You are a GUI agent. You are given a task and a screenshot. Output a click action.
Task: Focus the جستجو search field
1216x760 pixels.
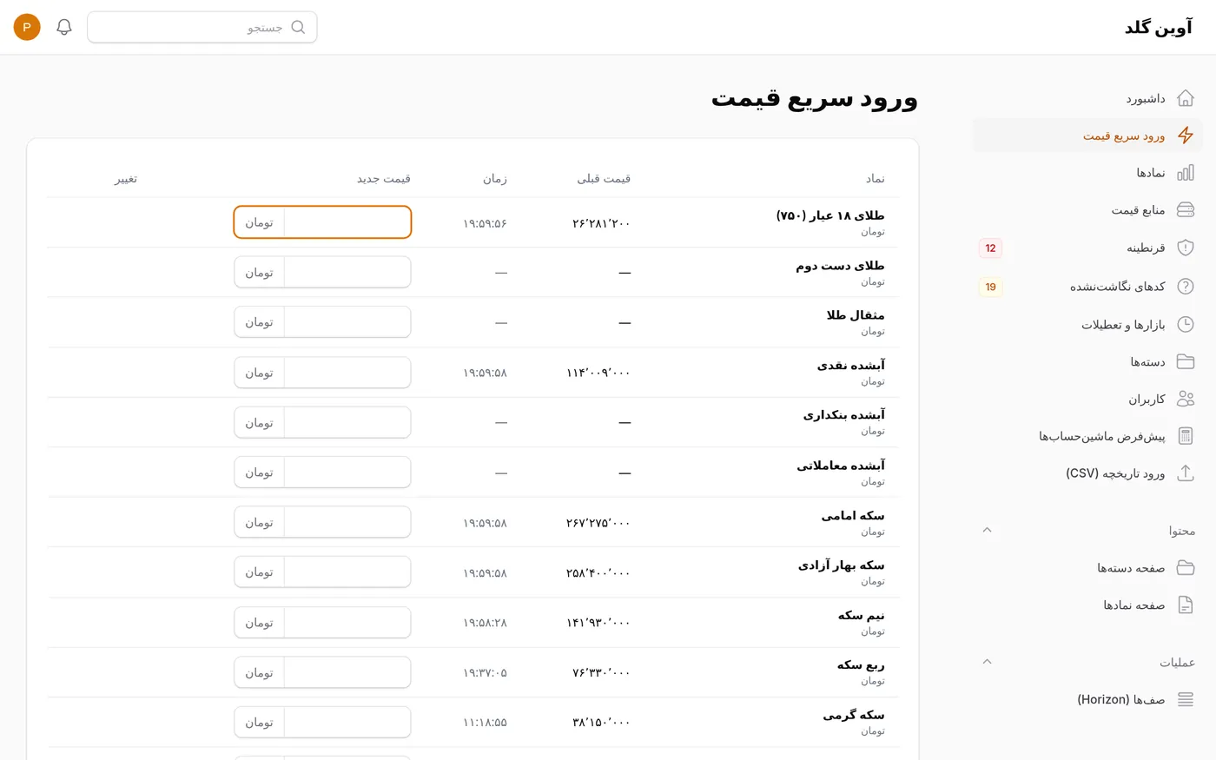pyautogui.click(x=202, y=27)
